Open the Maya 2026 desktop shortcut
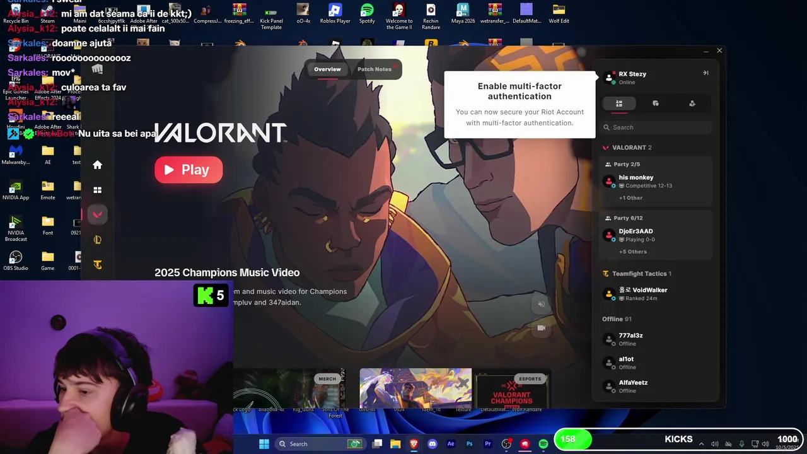Viewport: 807px width, 454px height. 463,13
